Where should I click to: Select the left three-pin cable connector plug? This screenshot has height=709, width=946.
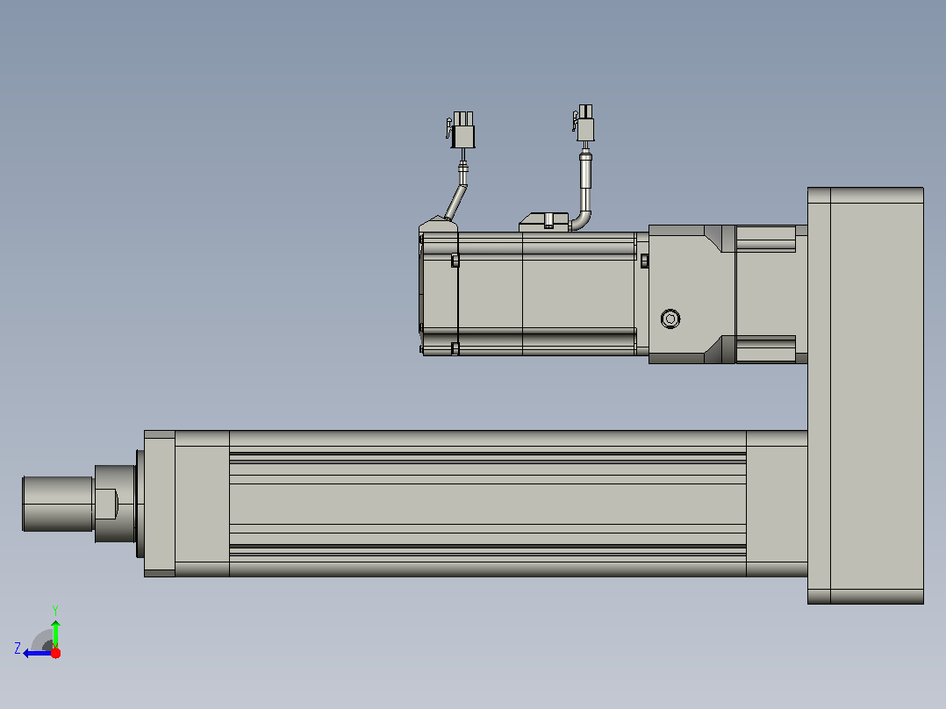point(462,129)
